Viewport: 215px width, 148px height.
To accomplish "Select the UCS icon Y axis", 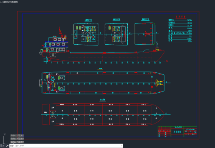I will [5, 135].
